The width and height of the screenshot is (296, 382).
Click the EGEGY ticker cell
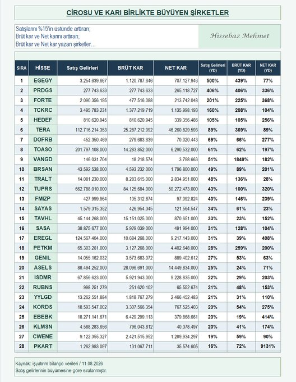point(43,81)
